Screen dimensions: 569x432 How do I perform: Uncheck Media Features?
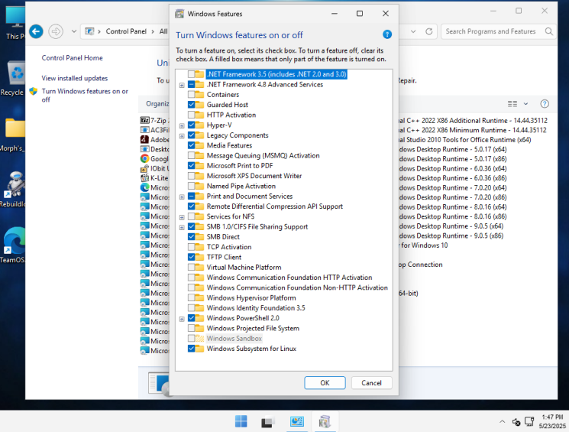coord(191,145)
